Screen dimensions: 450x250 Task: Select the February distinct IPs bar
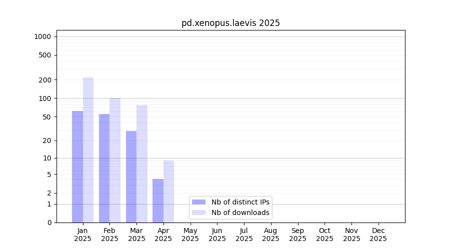(x=104, y=168)
